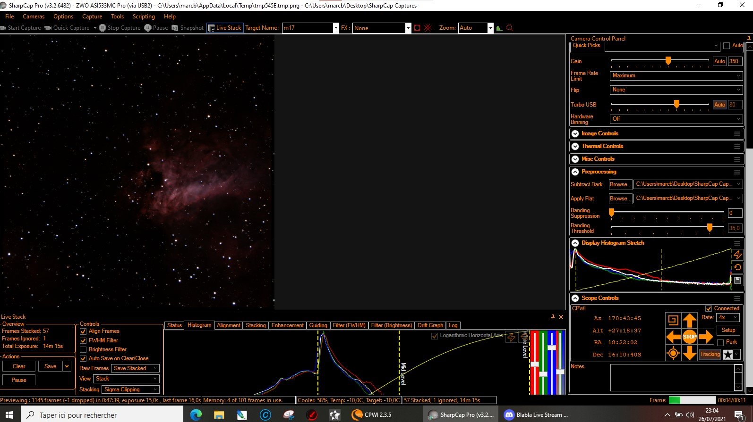753x422 pixels.
Task: Switch to the Alignment tab
Action: coord(229,325)
